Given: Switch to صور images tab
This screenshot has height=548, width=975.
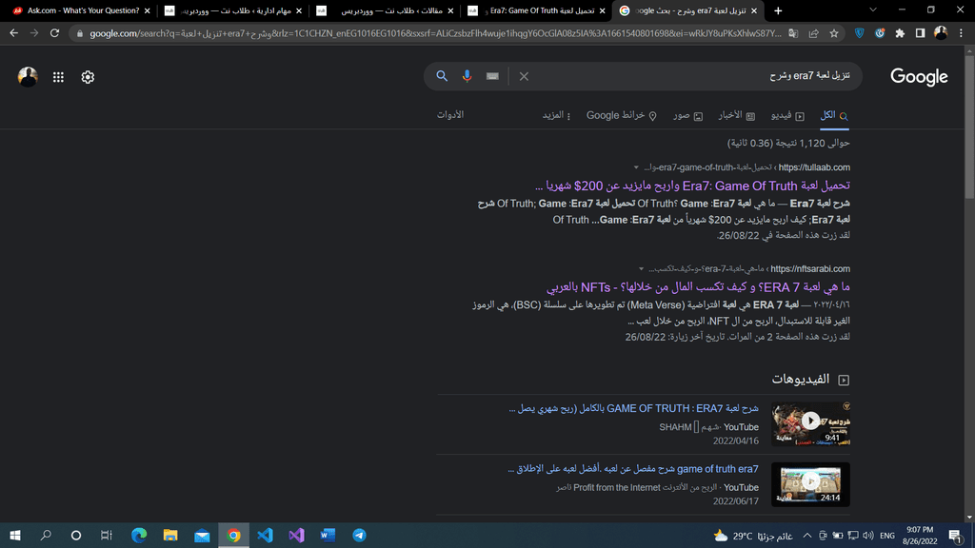Looking at the screenshot, I should tap(687, 115).
